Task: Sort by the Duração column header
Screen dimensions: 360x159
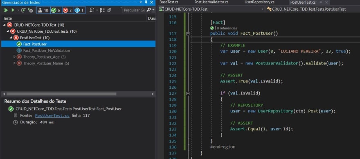Action: 151,18
